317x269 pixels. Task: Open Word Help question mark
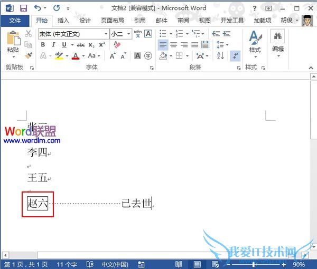[255, 8]
